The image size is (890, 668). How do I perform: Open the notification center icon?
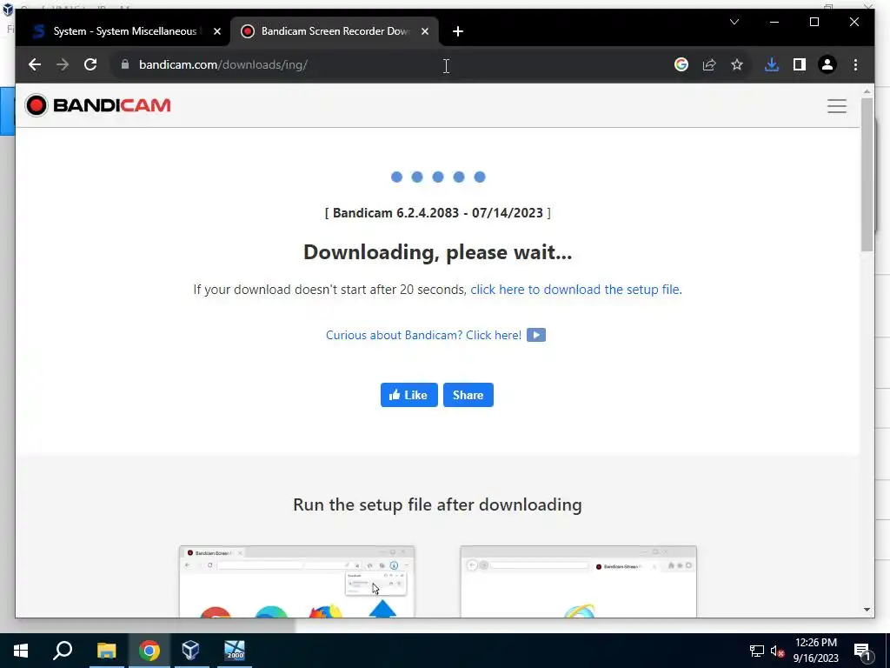pos(862,651)
